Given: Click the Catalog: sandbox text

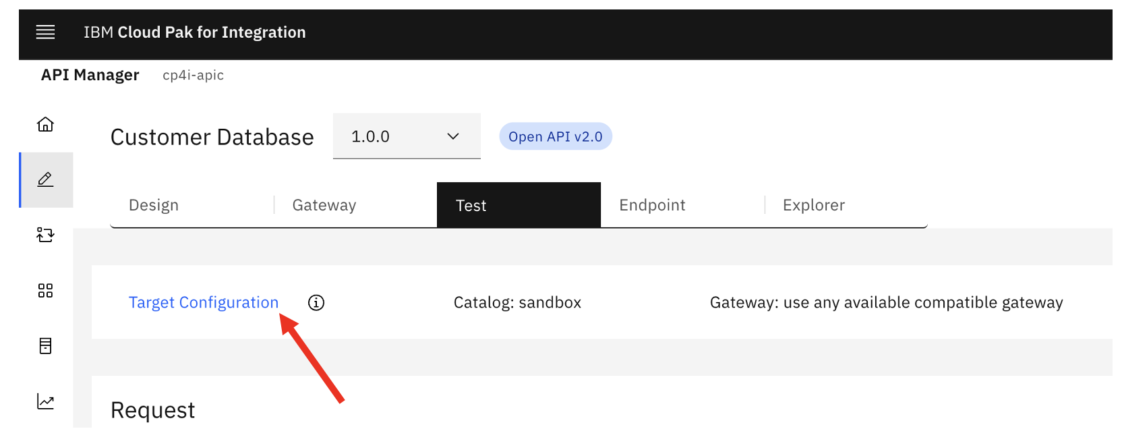Looking at the screenshot, I should pos(517,303).
